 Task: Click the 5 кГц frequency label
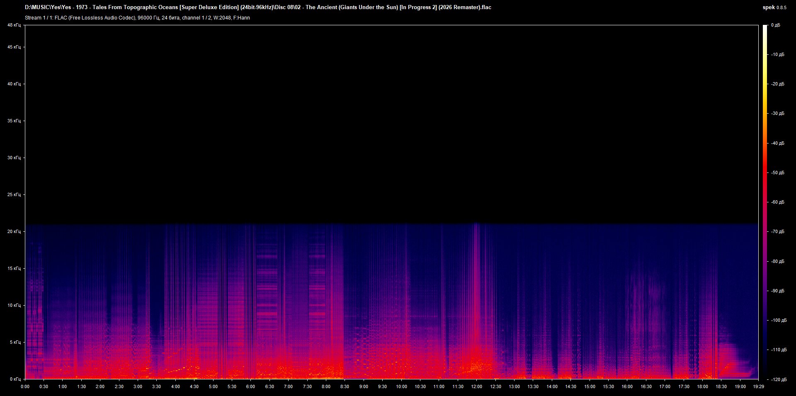point(15,342)
